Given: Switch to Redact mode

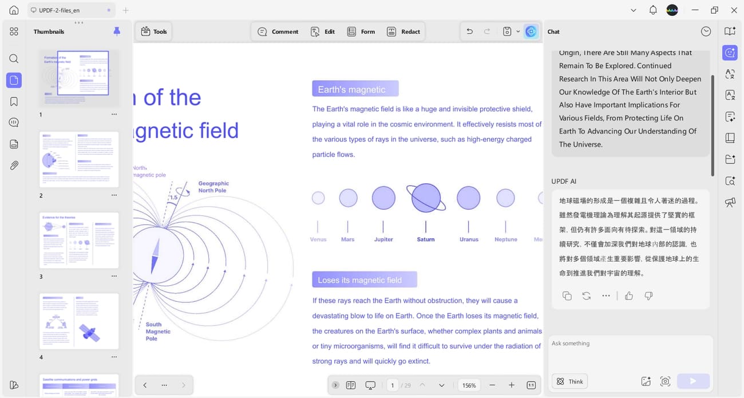Looking at the screenshot, I should pyautogui.click(x=403, y=31).
